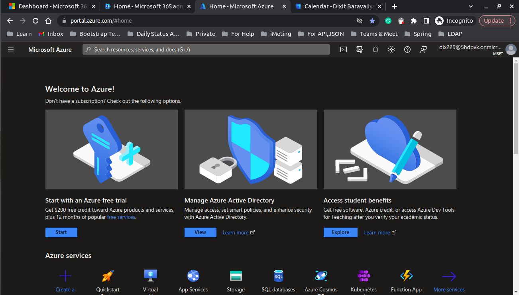Open the Learn bookmark folder
The height and width of the screenshot is (295, 519).
coord(20,34)
